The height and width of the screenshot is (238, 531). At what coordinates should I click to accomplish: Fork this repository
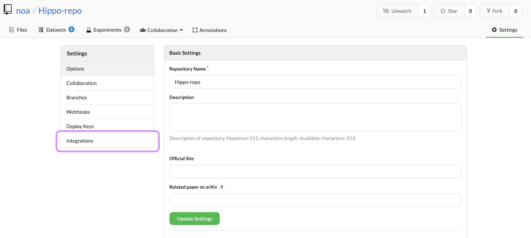[x=494, y=11]
